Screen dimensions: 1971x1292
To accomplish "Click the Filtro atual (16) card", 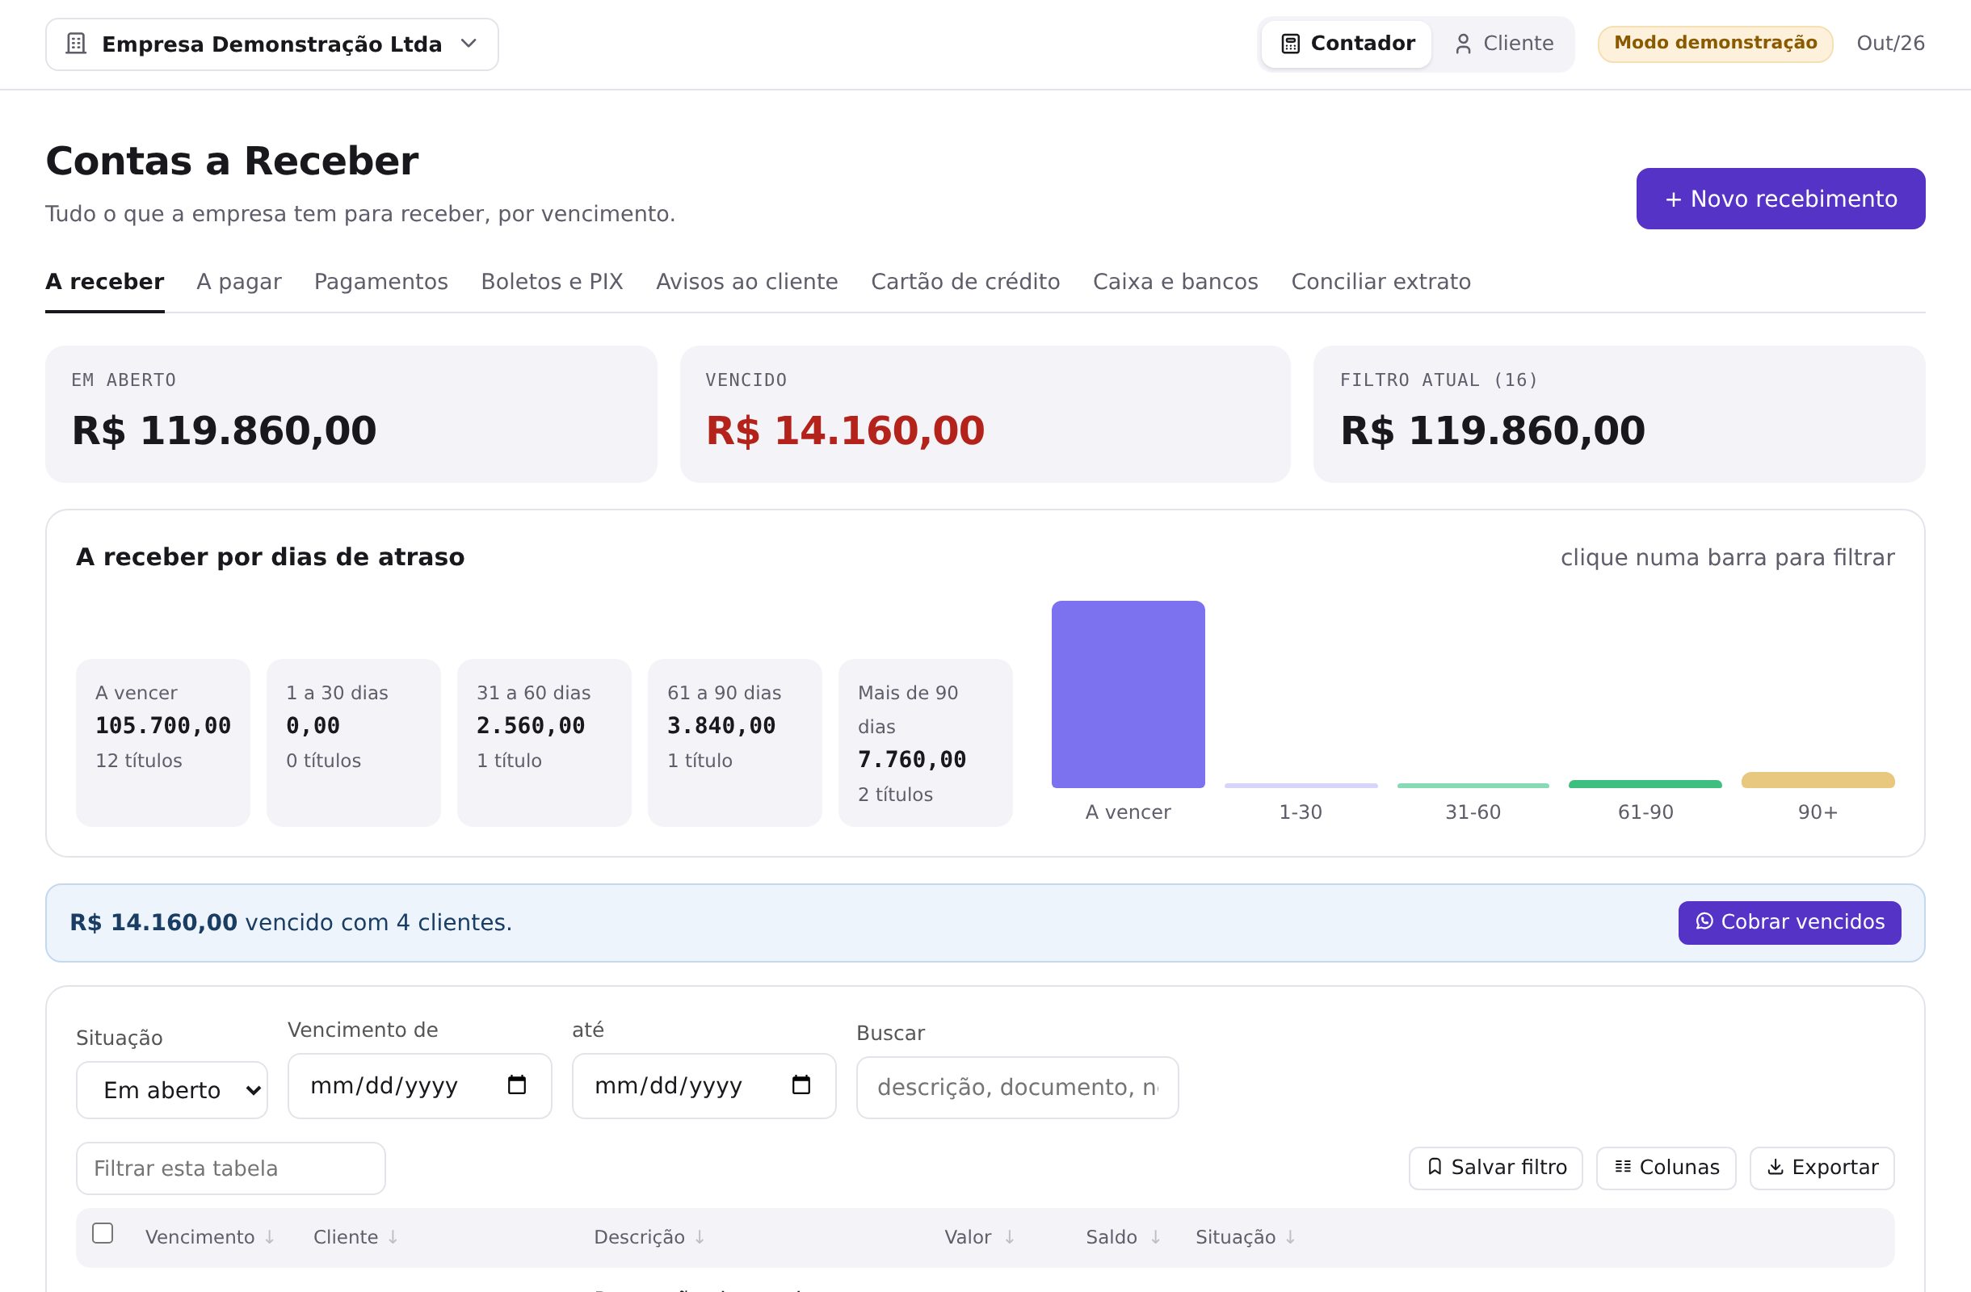I will (x=1619, y=413).
